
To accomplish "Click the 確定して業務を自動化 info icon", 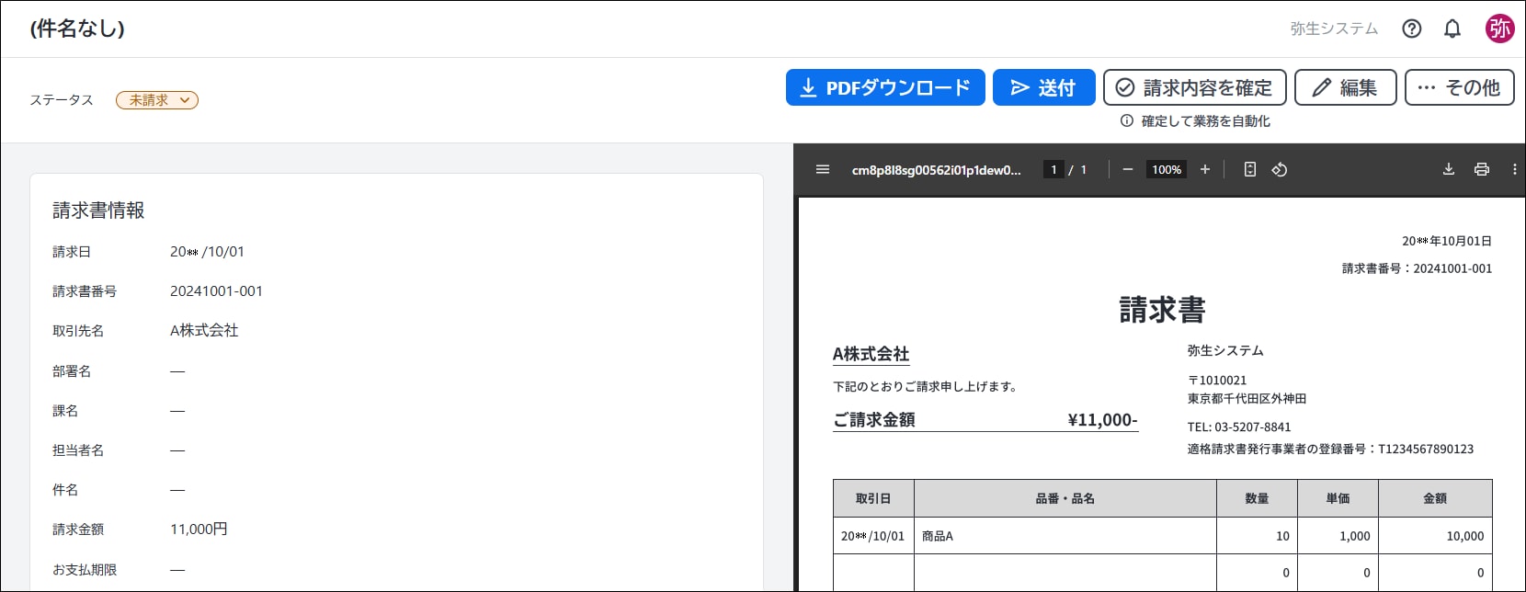I will 1126,121.
